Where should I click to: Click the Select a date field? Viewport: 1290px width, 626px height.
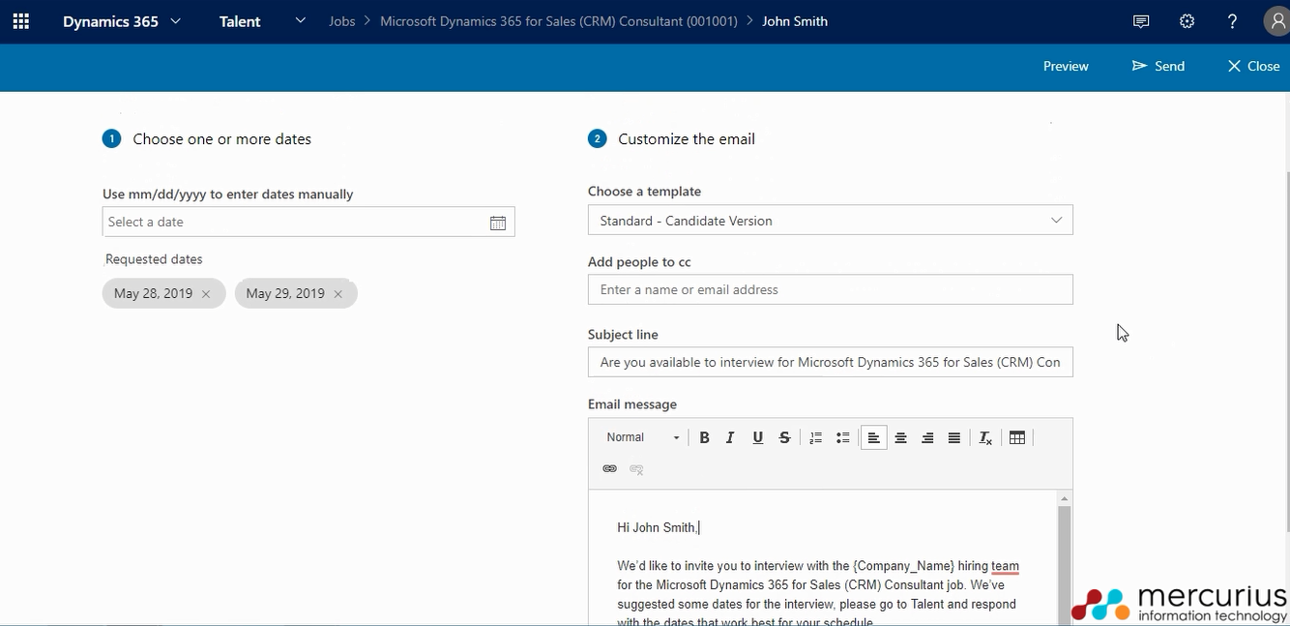pyautogui.click(x=308, y=222)
